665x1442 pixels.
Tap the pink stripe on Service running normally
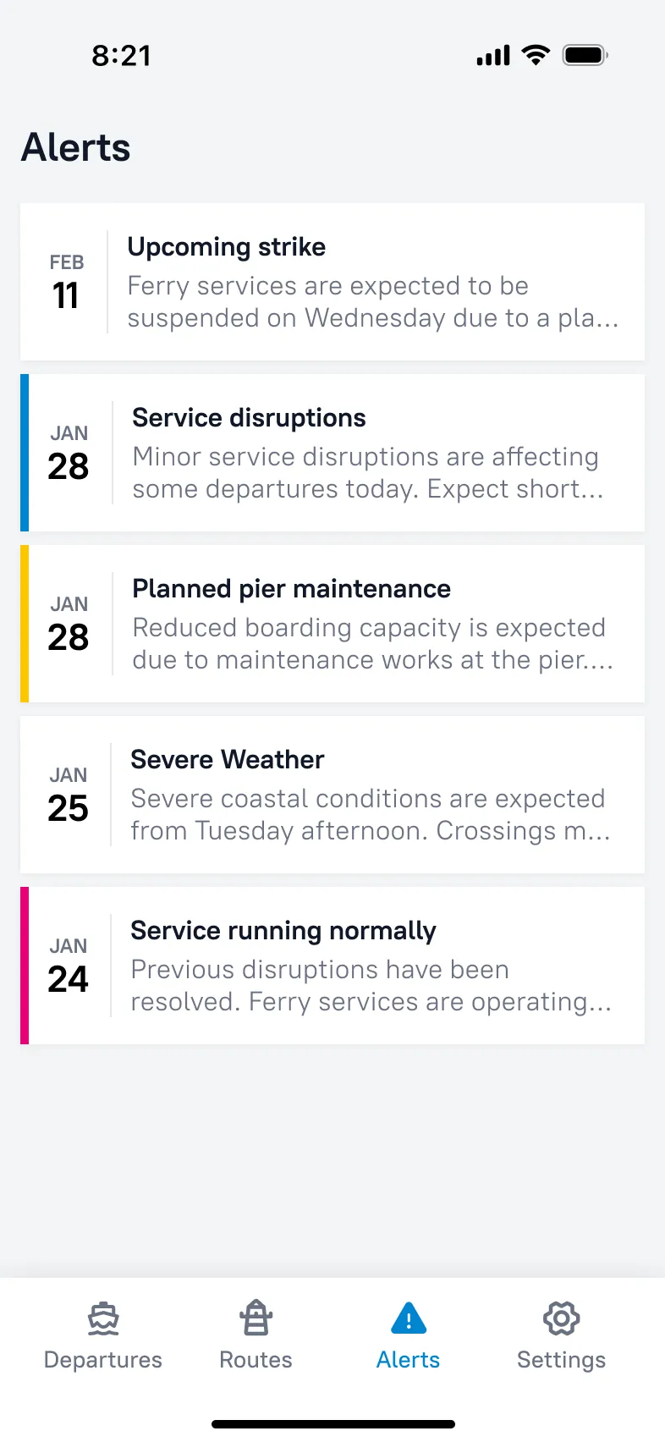25,965
